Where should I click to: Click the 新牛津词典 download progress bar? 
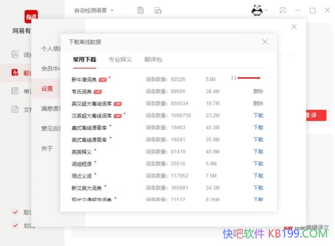(x=249, y=78)
